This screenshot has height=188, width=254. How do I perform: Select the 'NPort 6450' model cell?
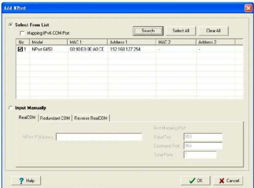tap(42, 49)
